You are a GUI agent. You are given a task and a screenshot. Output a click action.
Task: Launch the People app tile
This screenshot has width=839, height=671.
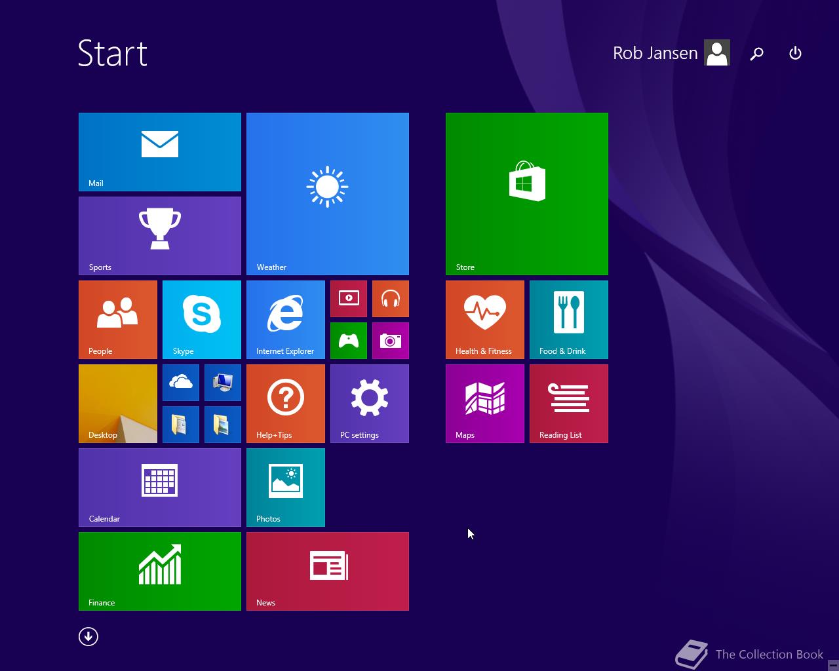118,320
